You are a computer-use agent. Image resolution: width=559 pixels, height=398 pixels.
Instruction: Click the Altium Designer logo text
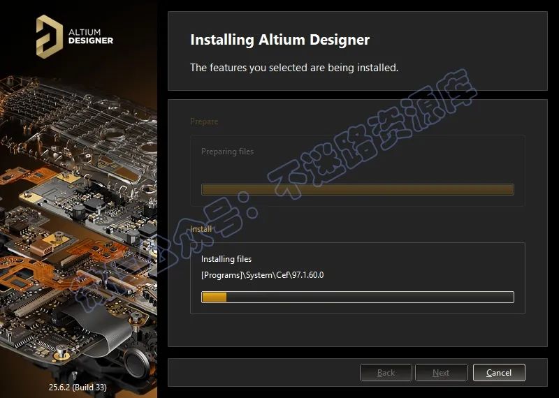point(91,36)
